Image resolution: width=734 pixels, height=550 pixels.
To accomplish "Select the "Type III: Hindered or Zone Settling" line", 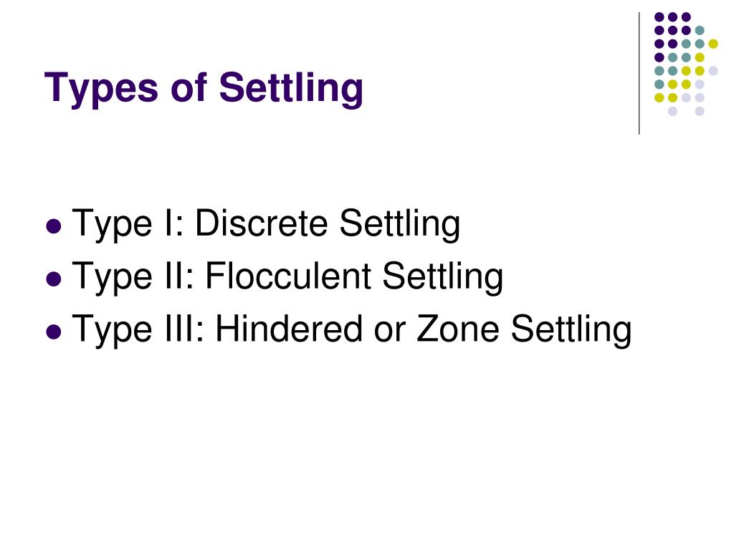I will tap(351, 329).
